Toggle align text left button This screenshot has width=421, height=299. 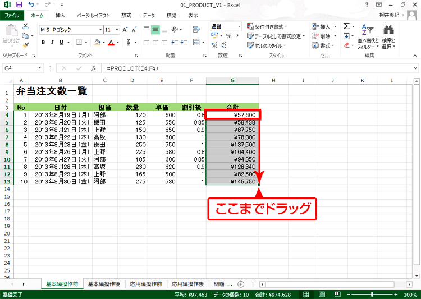point(147,42)
